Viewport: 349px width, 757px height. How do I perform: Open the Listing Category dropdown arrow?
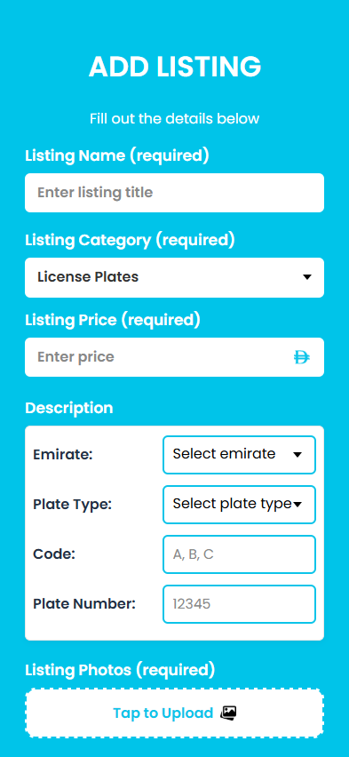tap(307, 277)
